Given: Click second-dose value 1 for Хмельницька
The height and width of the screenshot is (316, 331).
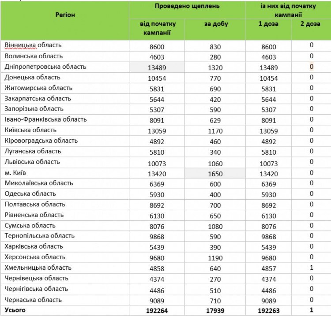Looking at the screenshot, I should pos(312,268).
